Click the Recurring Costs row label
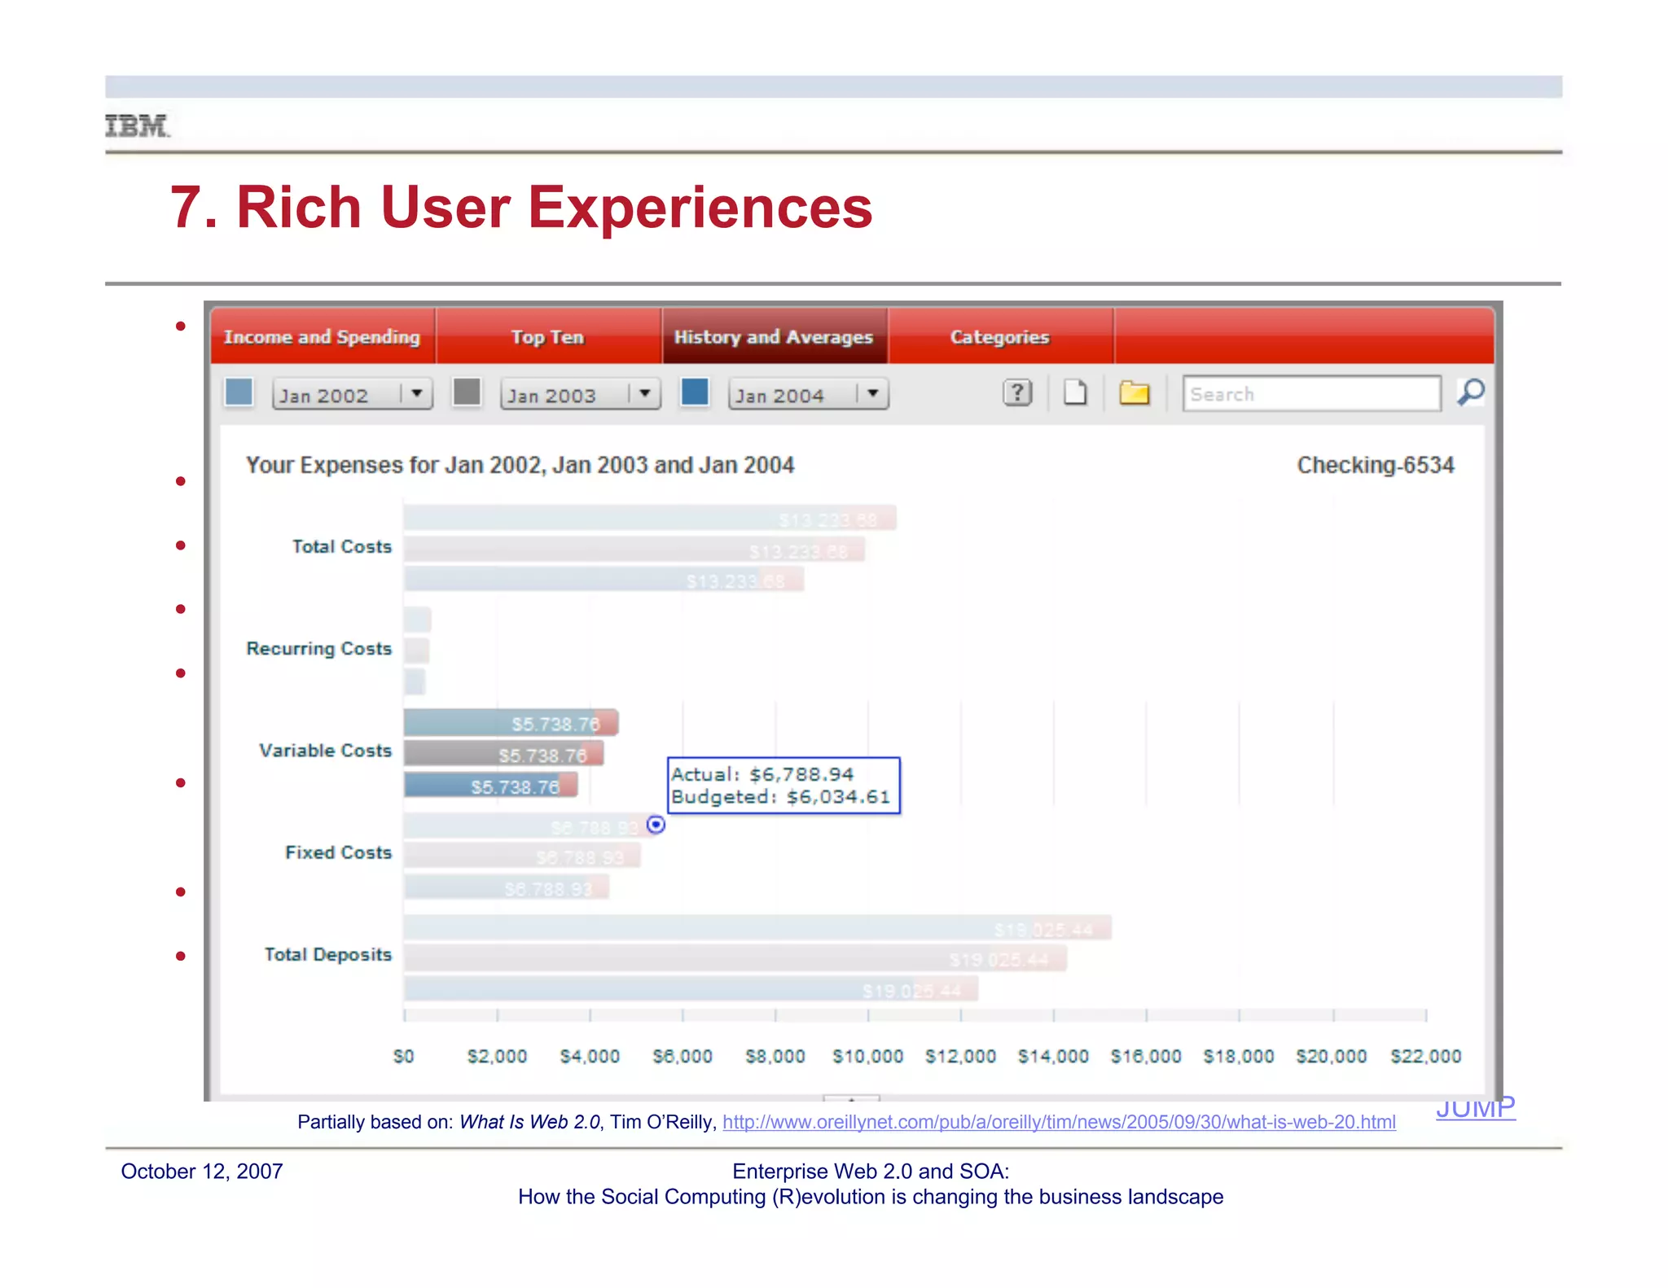 319,649
